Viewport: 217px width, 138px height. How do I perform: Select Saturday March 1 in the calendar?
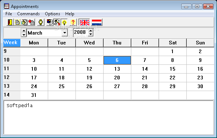(x=173, y=52)
